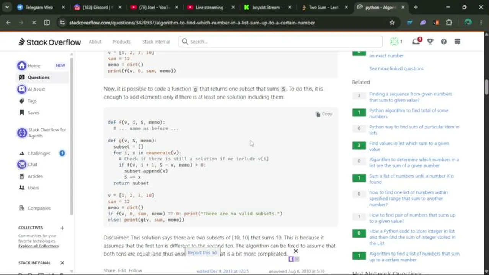Viewport: 489px width, 275px height.
Task: Stop loading the page
Action: coord(34,23)
